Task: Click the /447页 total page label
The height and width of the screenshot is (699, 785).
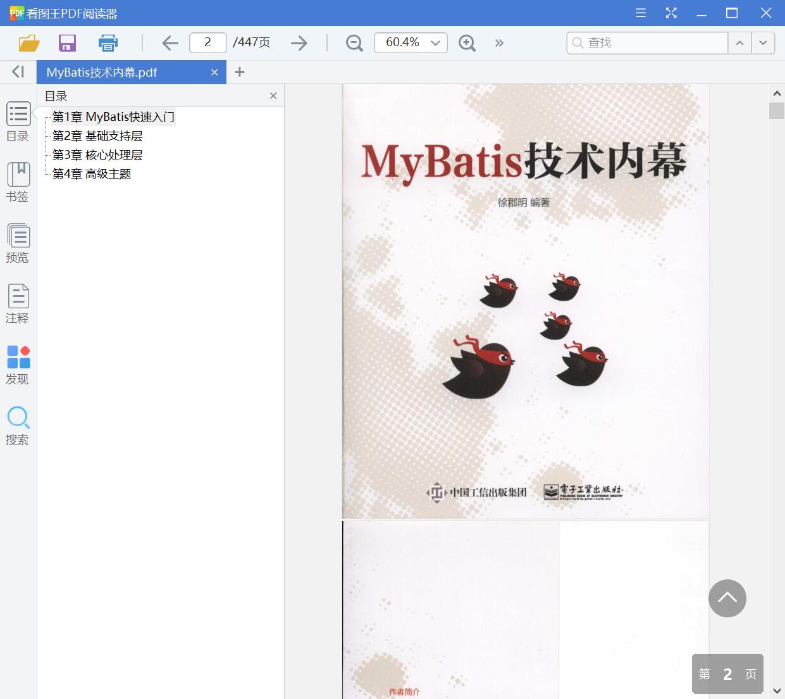Action: tap(251, 42)
